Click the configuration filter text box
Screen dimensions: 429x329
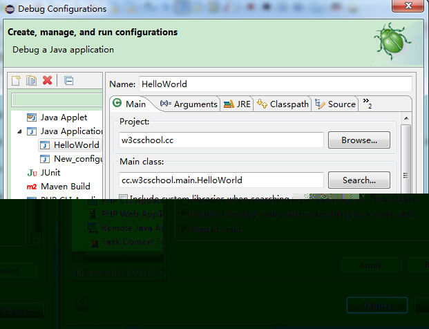[57, 100]
